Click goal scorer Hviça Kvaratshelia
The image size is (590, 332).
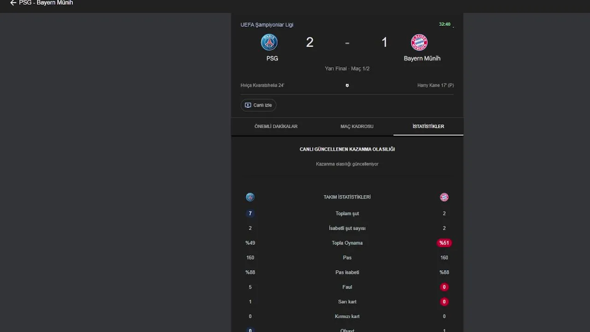point(262,85)
